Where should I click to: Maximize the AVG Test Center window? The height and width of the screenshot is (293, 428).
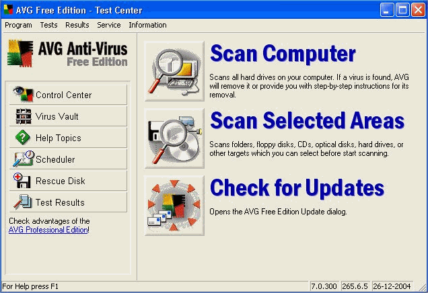click(x=402, y=10)
